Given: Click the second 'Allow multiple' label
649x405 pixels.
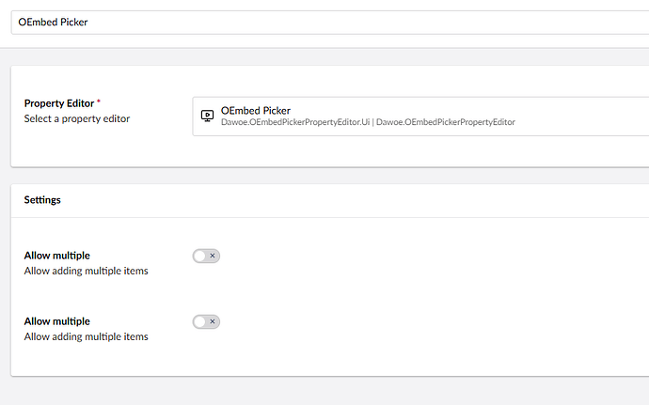Looking at the screenshot, I should click(x=56, y=321).
